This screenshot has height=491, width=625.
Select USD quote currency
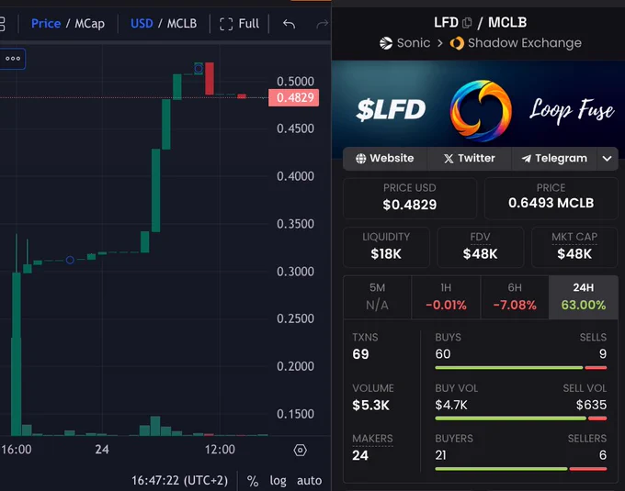(142, 24)
